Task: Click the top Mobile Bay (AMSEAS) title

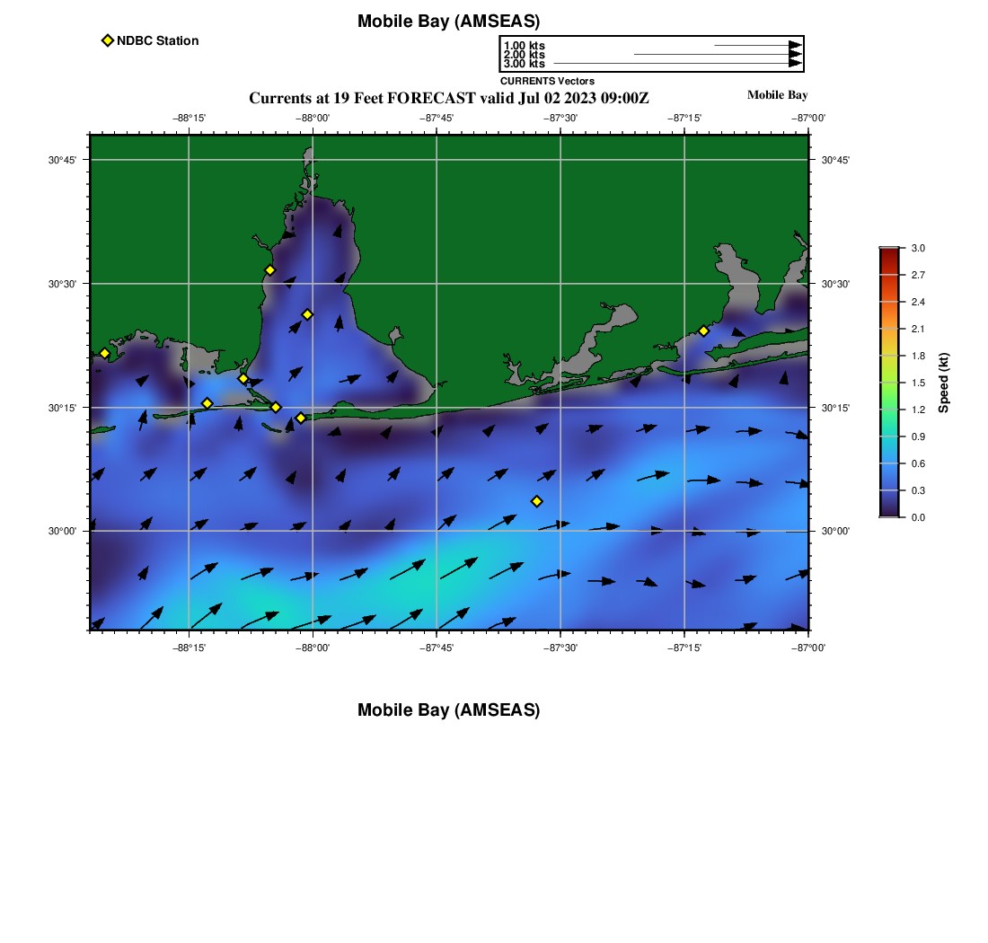Action: pyautogui.click(x=448, y=22)
